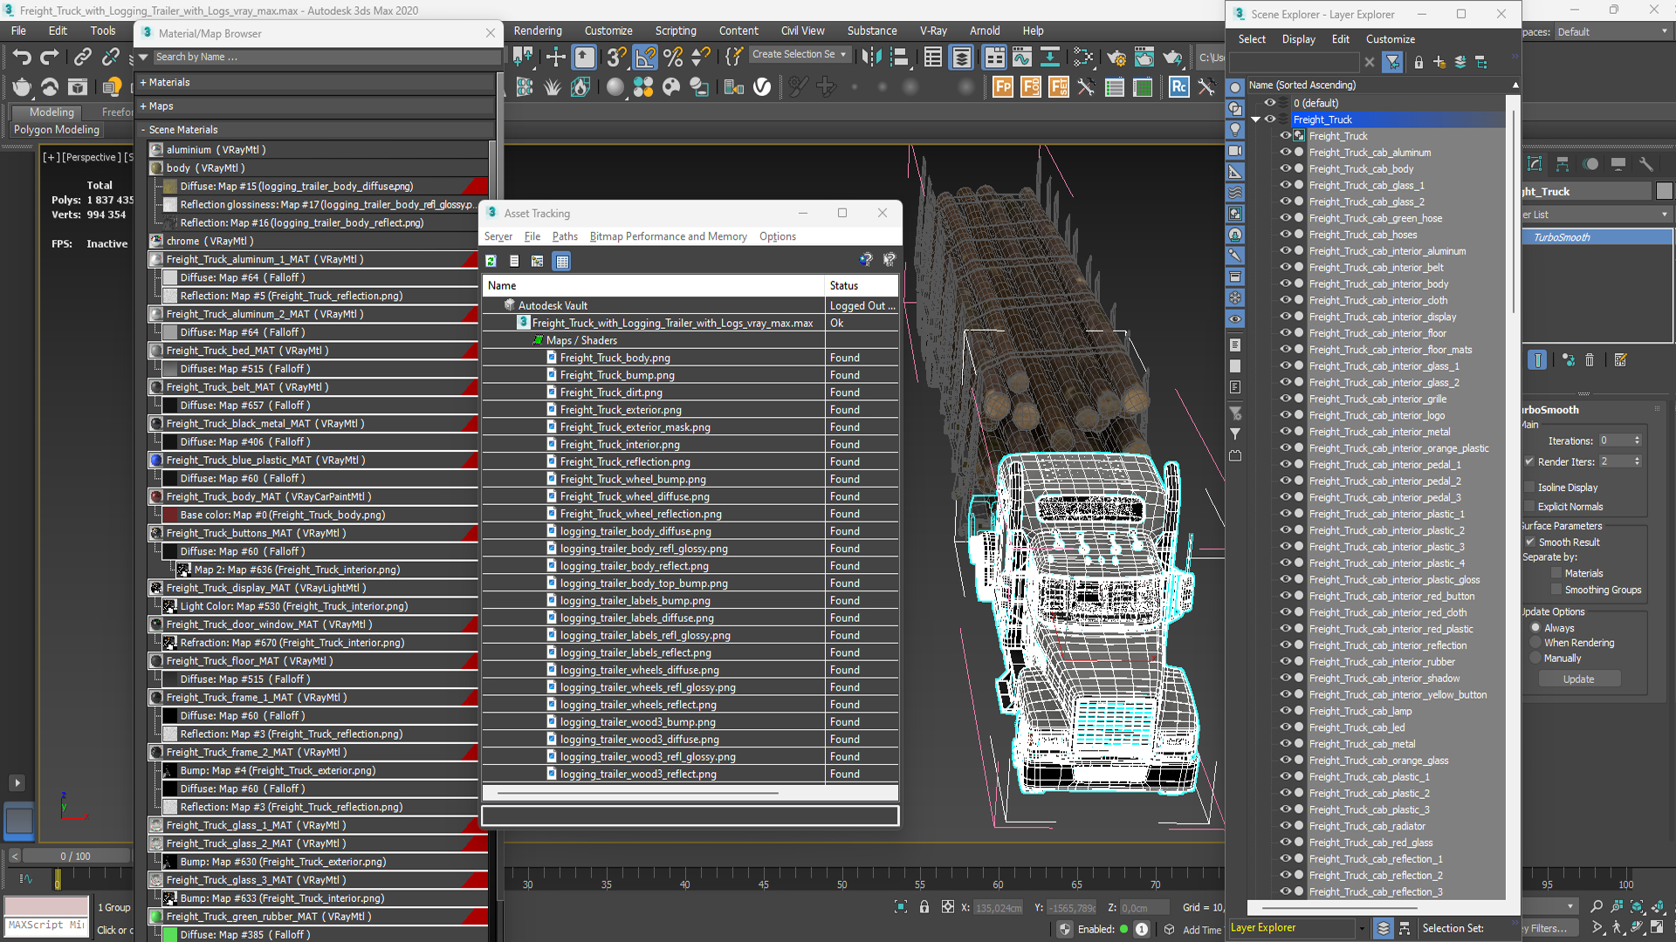
Task: Toggle the Smooth Result checkbox
Action: pos(1530,542)
